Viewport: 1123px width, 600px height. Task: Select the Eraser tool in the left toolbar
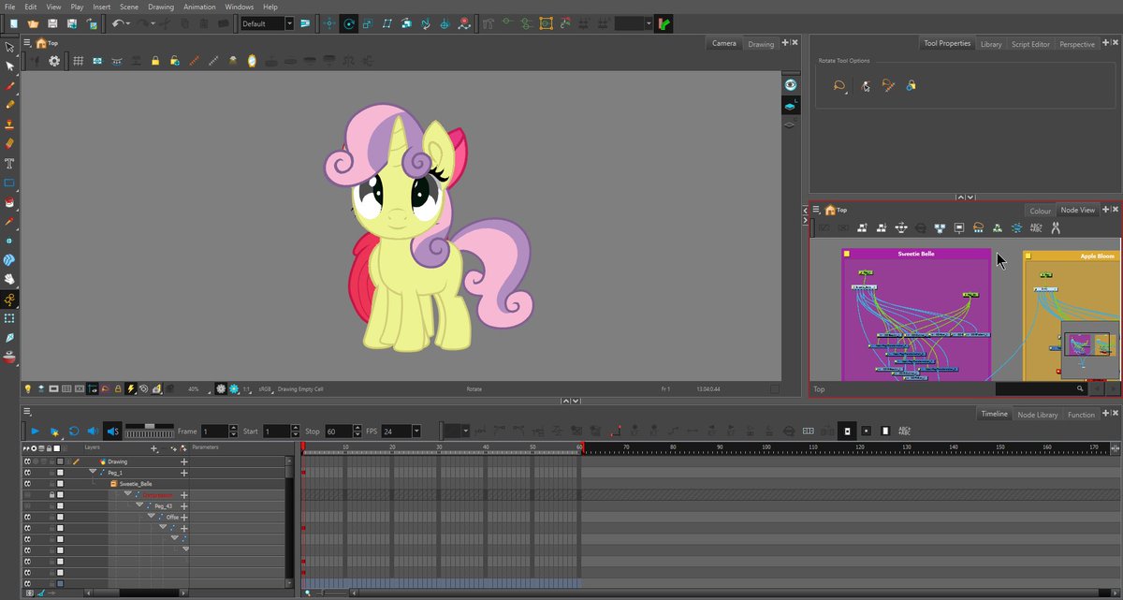click(9, 144)
